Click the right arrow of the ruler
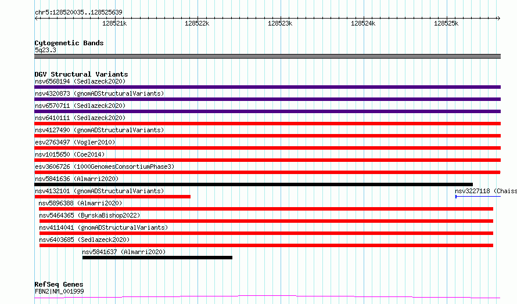This screenshot has height=304, width=517. (498, 18)
